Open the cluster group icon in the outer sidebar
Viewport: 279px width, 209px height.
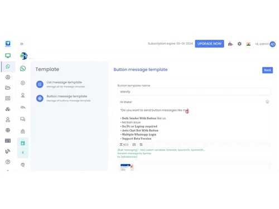coord(8,109)
